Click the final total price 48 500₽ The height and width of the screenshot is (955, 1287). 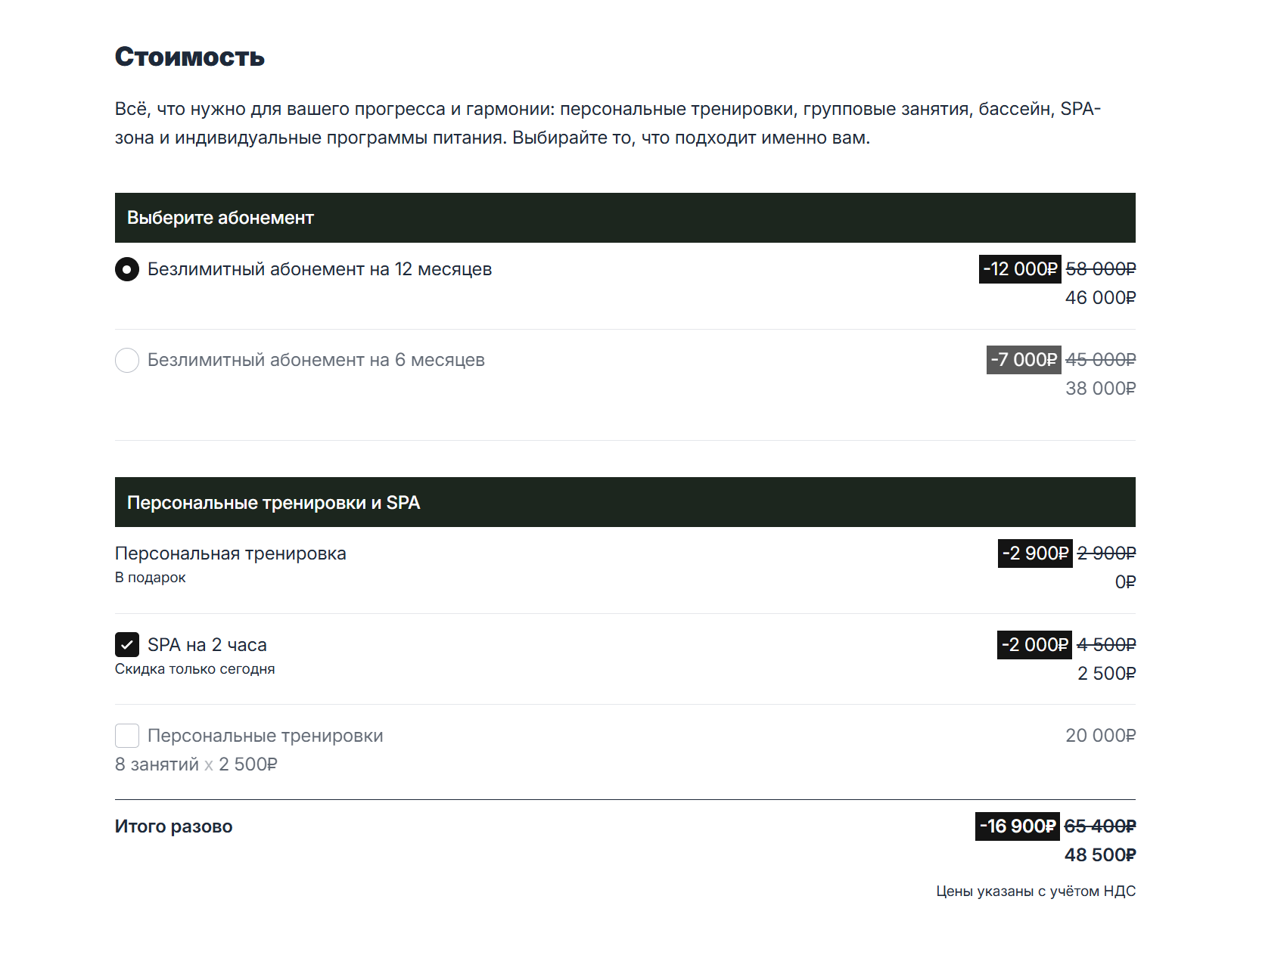click(1099, 855)
